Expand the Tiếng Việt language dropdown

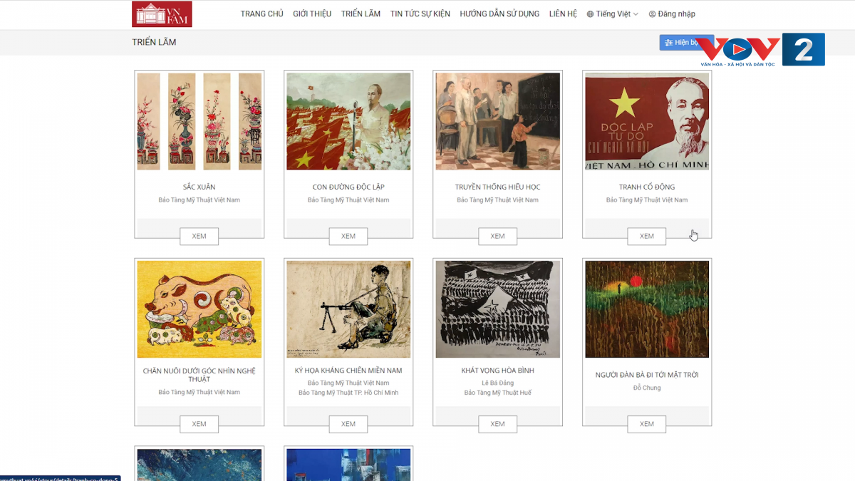(613, 14)
